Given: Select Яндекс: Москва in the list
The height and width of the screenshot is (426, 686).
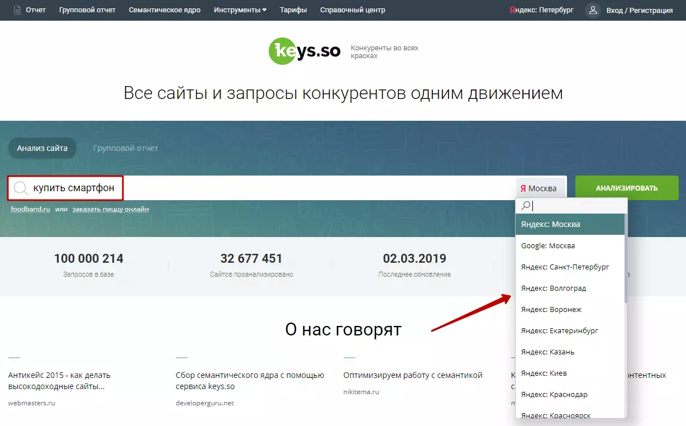Looking at the screenshot, I should tap(570, 224).
